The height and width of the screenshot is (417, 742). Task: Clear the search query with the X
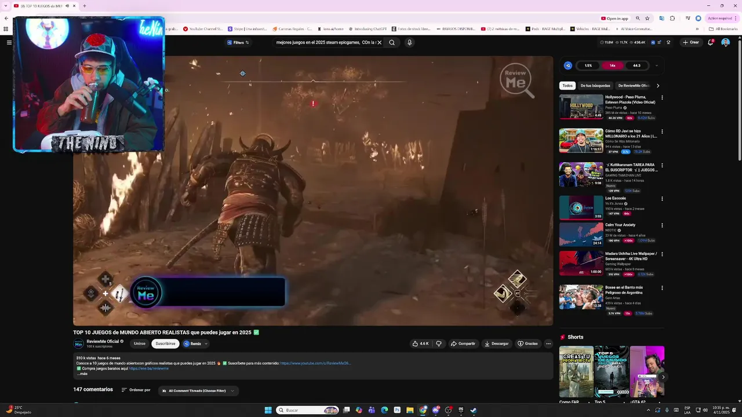pyautogui.click(x=380, y=42)
